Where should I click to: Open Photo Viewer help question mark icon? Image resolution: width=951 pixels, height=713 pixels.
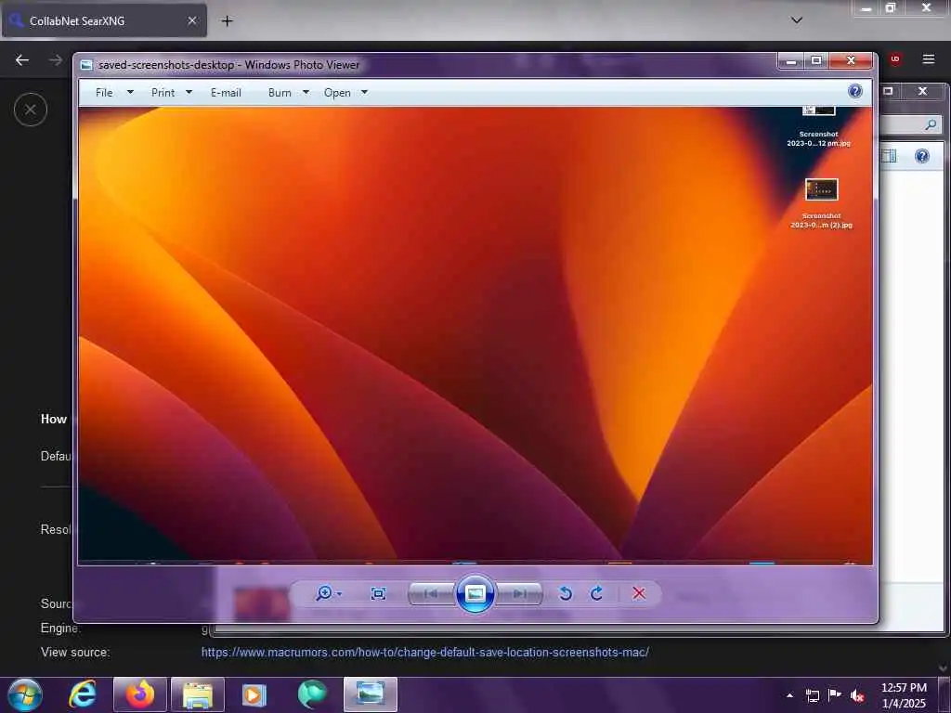pyautogui.click(x=855, y=92)
